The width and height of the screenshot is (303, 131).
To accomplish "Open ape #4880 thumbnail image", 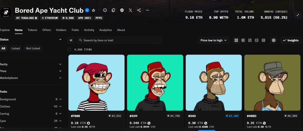I will point(272,83).
